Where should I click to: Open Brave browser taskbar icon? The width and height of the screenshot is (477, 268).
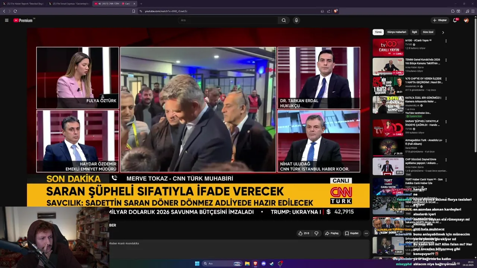[255, 264]
